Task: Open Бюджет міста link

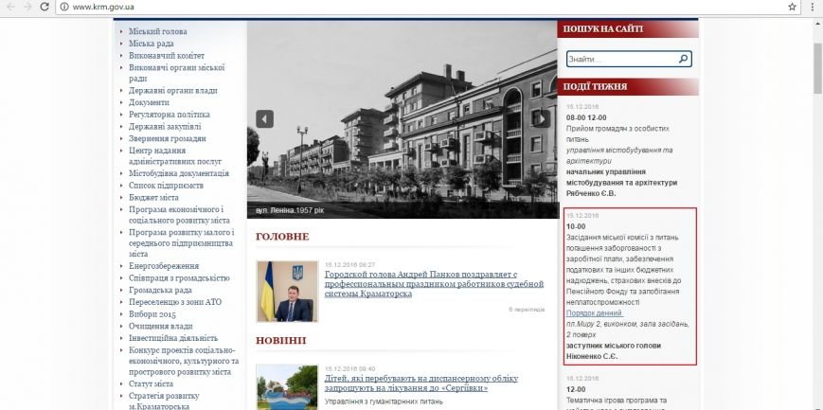Action: [x=153, y=197]
